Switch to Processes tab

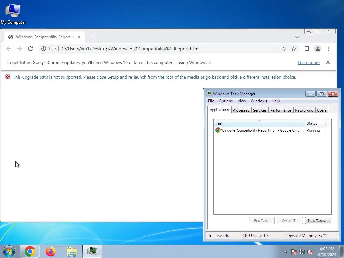[x=241, y=110]
